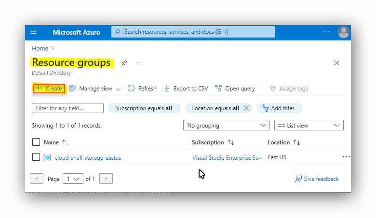Click the Filter for any field input

coord(67,108)
